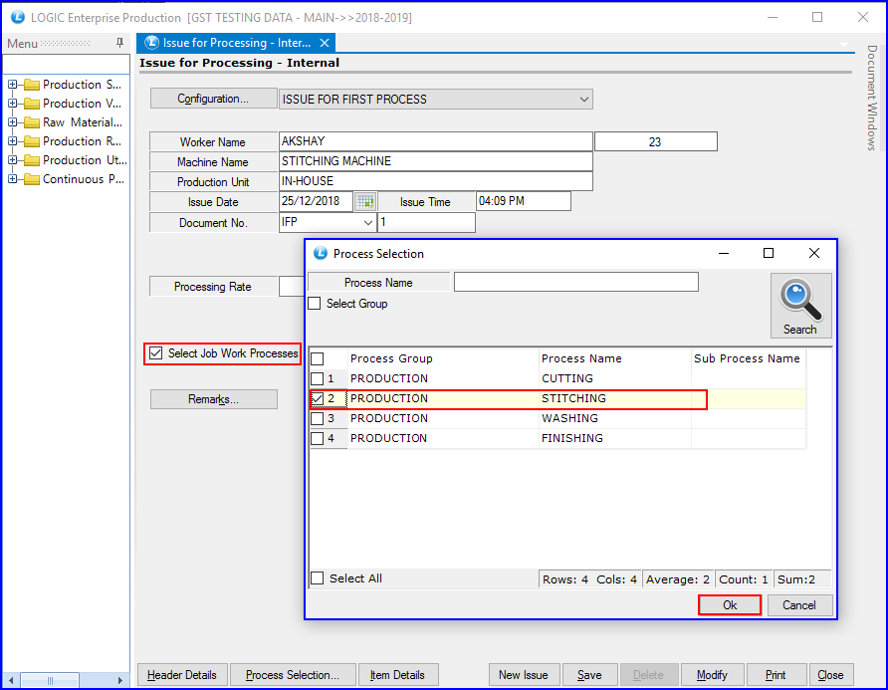Viewport: 888px width, 690px height.
Task: Click the Production R... folder icon
Action: [32, 141]
